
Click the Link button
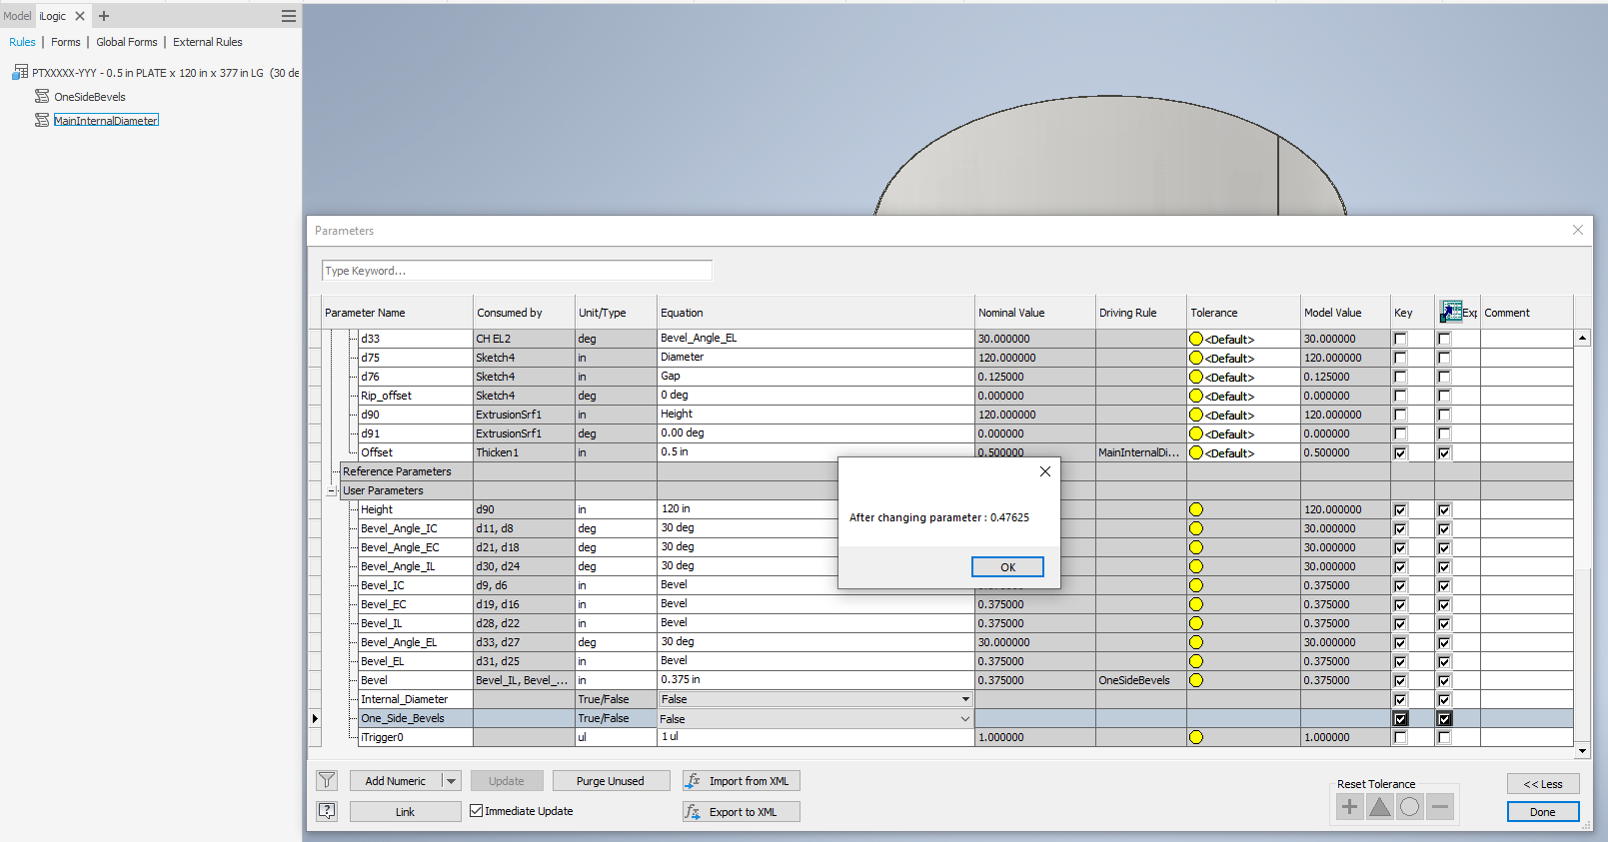click(405, 812)
